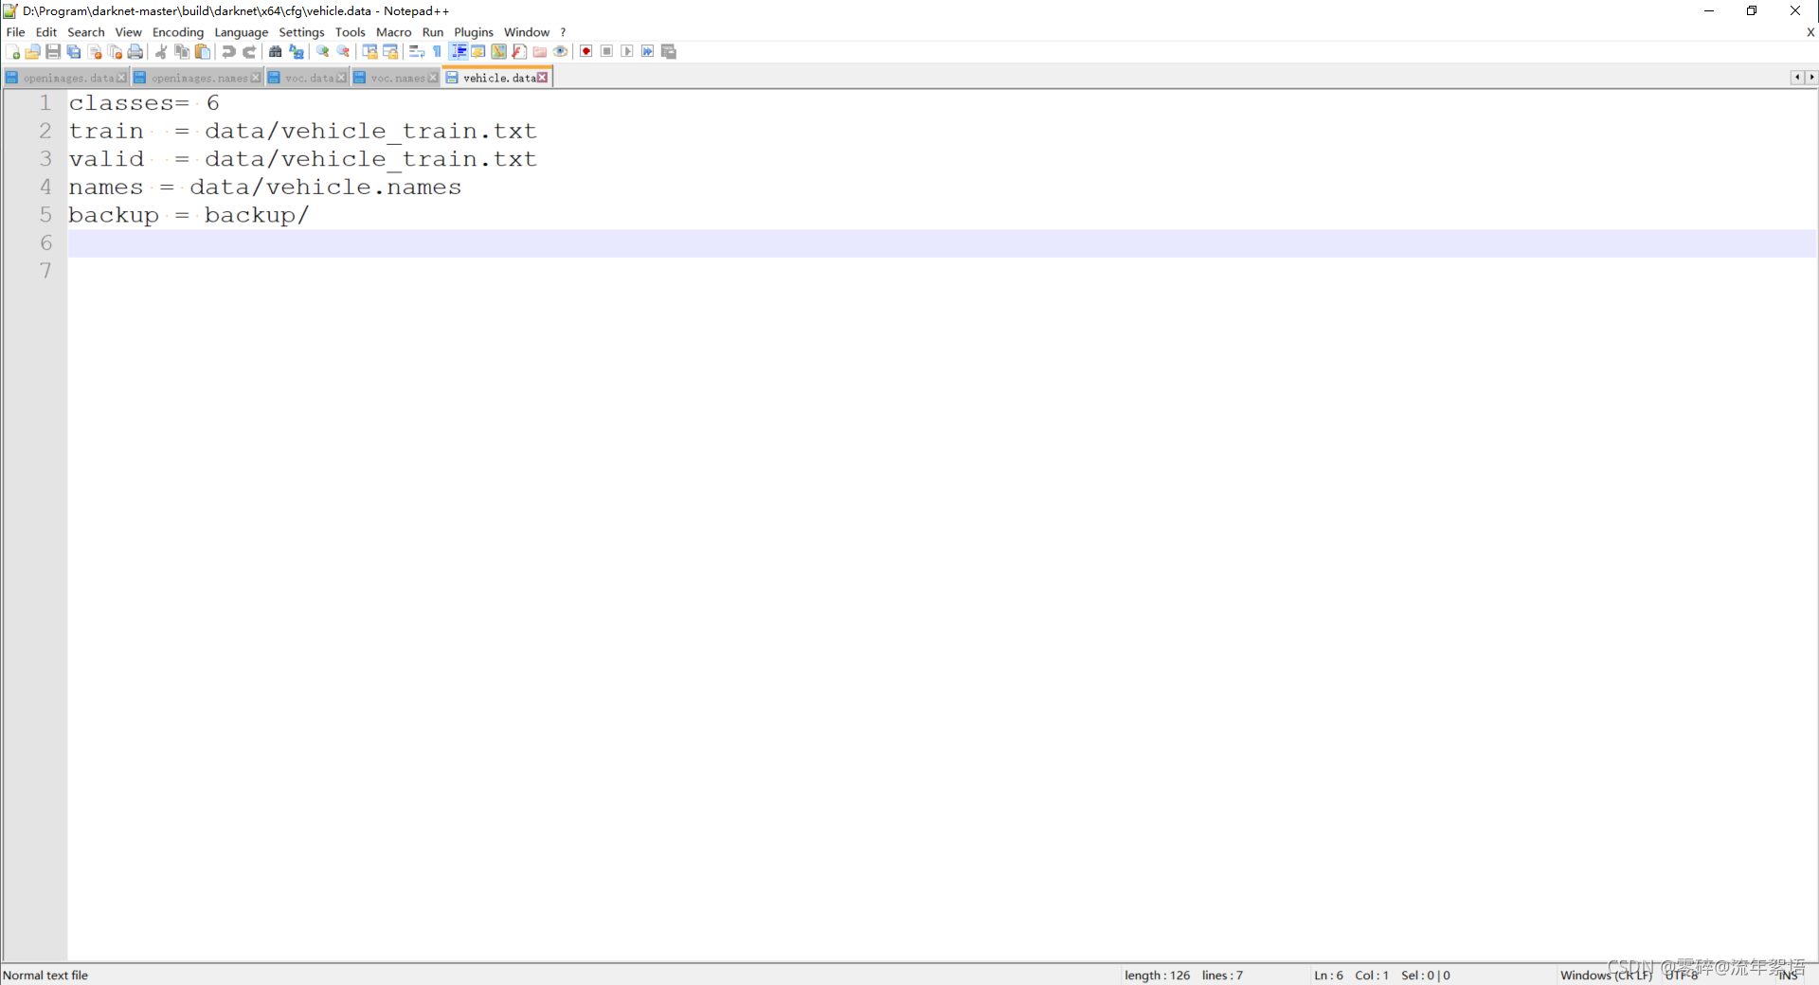The height and width of the screenshot is (985, 1819).
Task: Play back the recorded macro
Action: tap(627, 51)
